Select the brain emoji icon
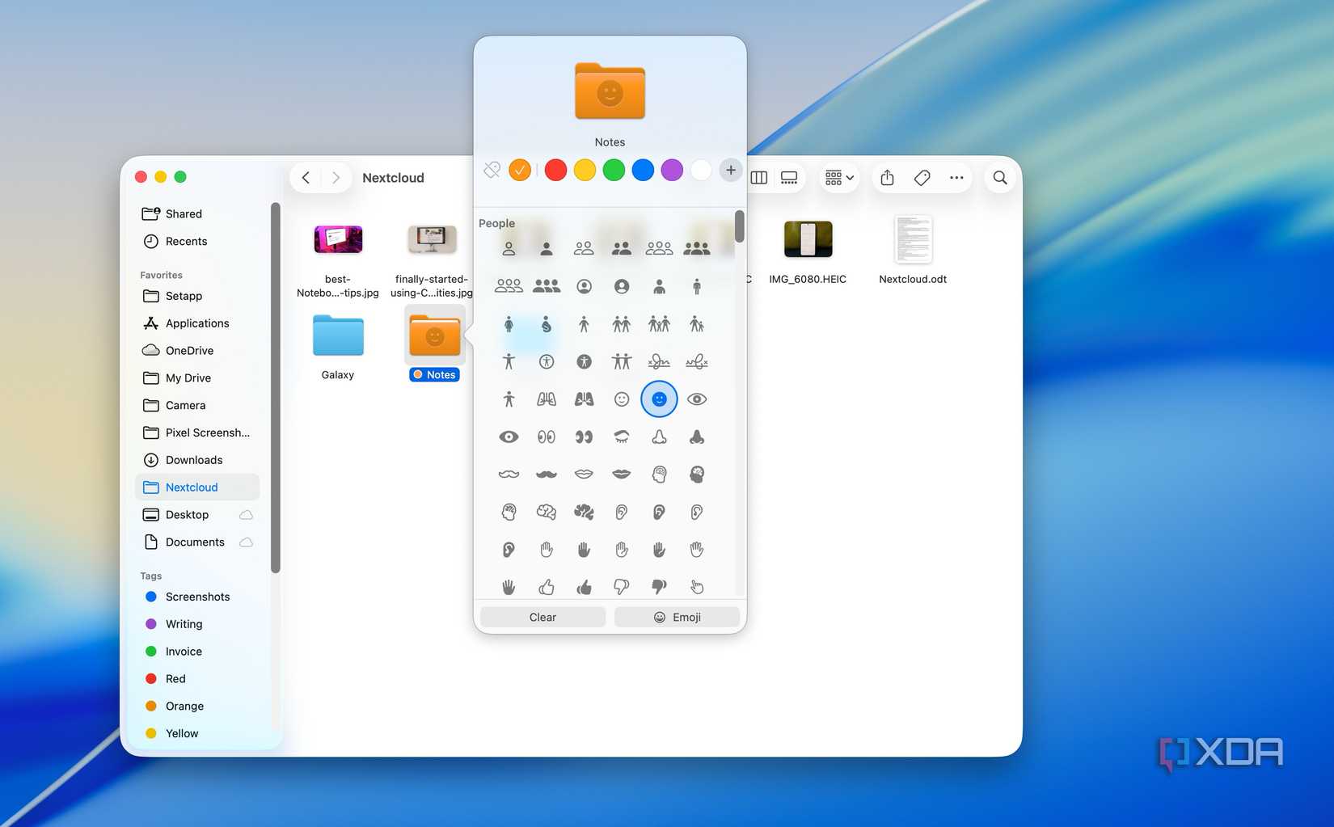The width and height of the screenshot is (1334, 827). click(547, 512)
